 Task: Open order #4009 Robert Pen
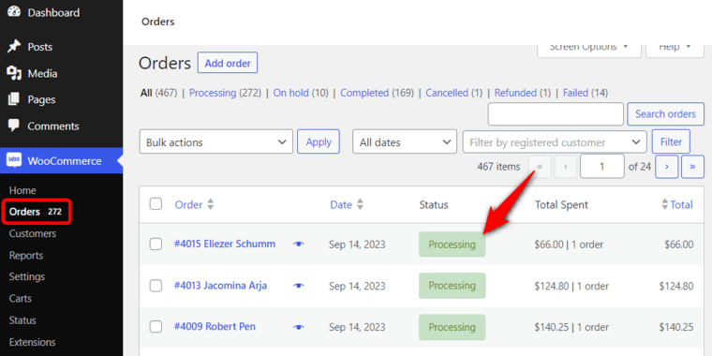click(215, 326)
